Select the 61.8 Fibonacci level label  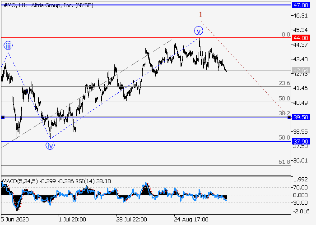pyautogui.click(x=284, y=162)
